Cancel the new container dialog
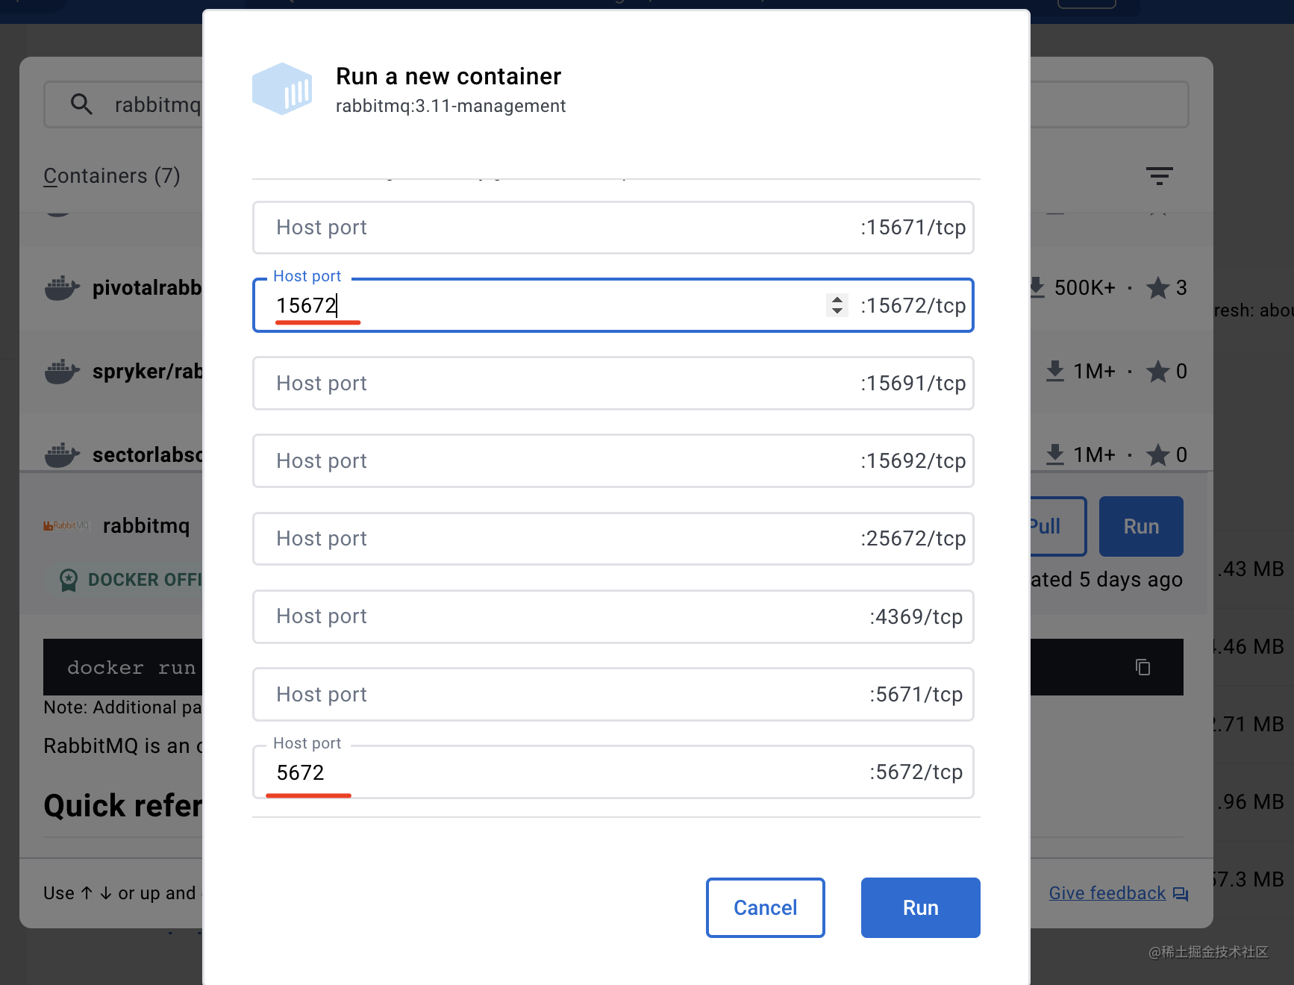Image resolution: width=1294 pixels, height=985 pixels. coord(765,907)
